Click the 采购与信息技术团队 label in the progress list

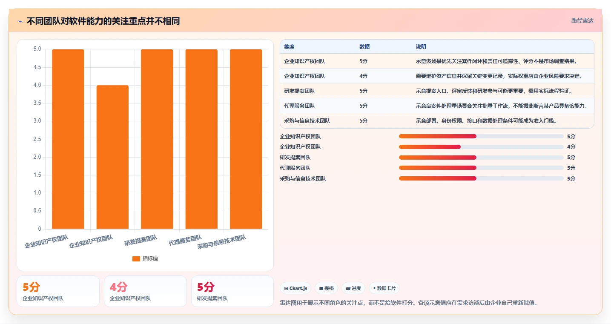point(303,179)
